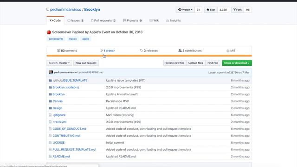
Task: Click file icon next to LICENSE
Action: (50, 142)
